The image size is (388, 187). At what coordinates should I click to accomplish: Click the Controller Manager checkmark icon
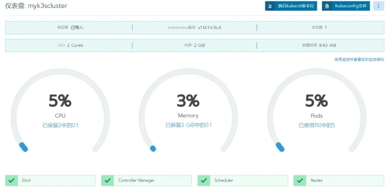(x=108, y=180)
